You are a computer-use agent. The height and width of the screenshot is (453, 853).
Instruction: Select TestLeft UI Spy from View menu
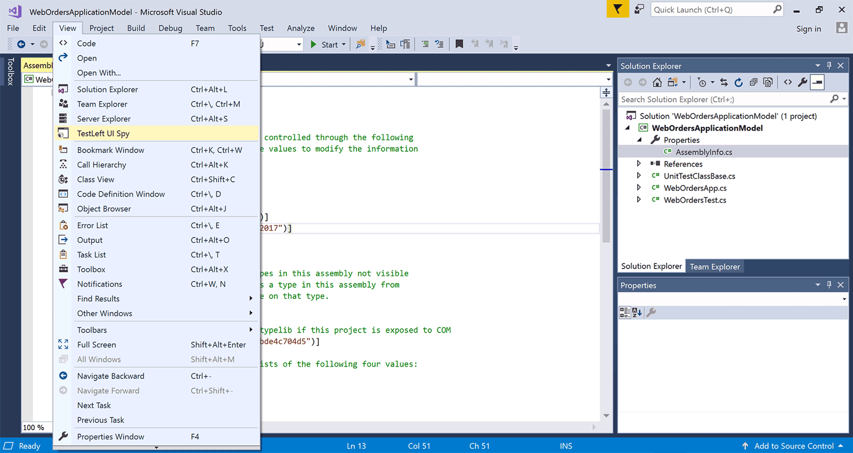coord(103,133)
